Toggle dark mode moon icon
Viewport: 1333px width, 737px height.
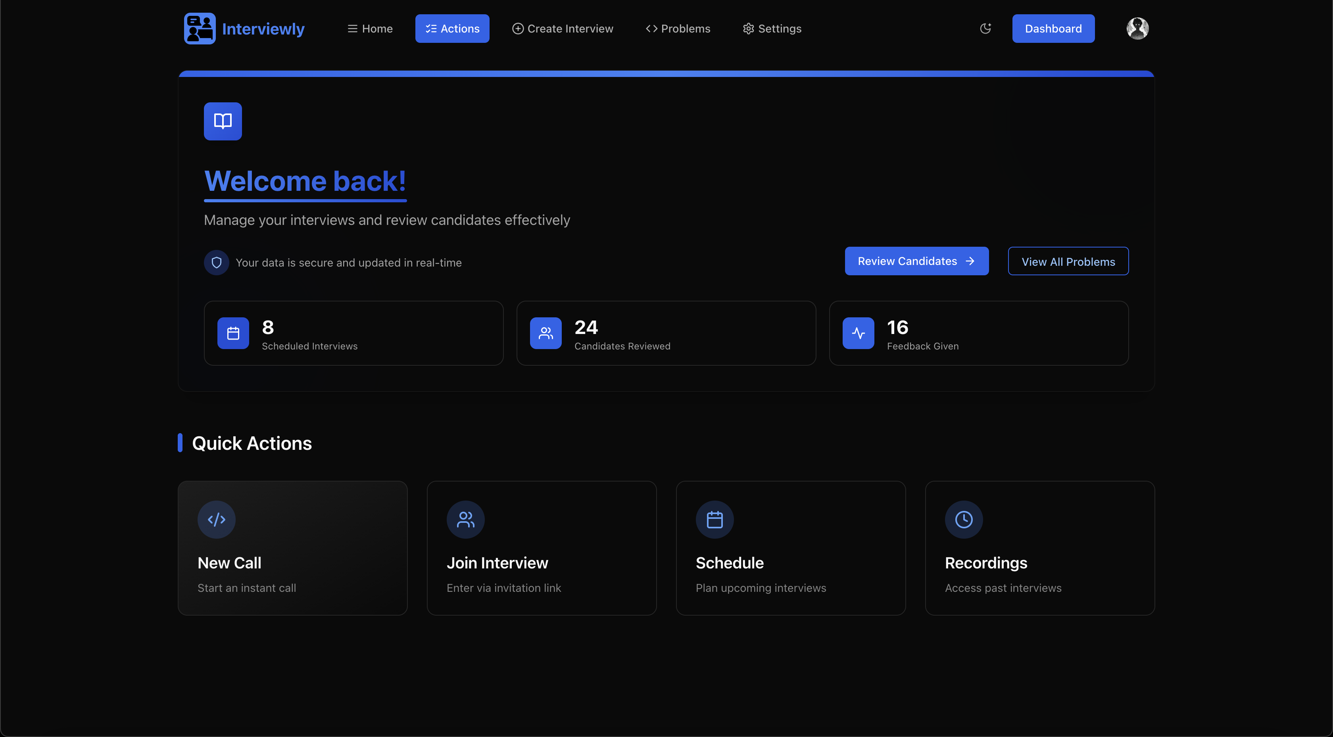[985, 29]
